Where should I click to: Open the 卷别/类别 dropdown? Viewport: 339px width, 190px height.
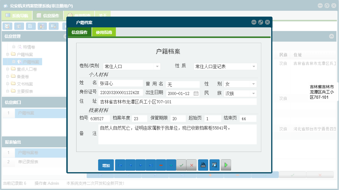[158, 66]
